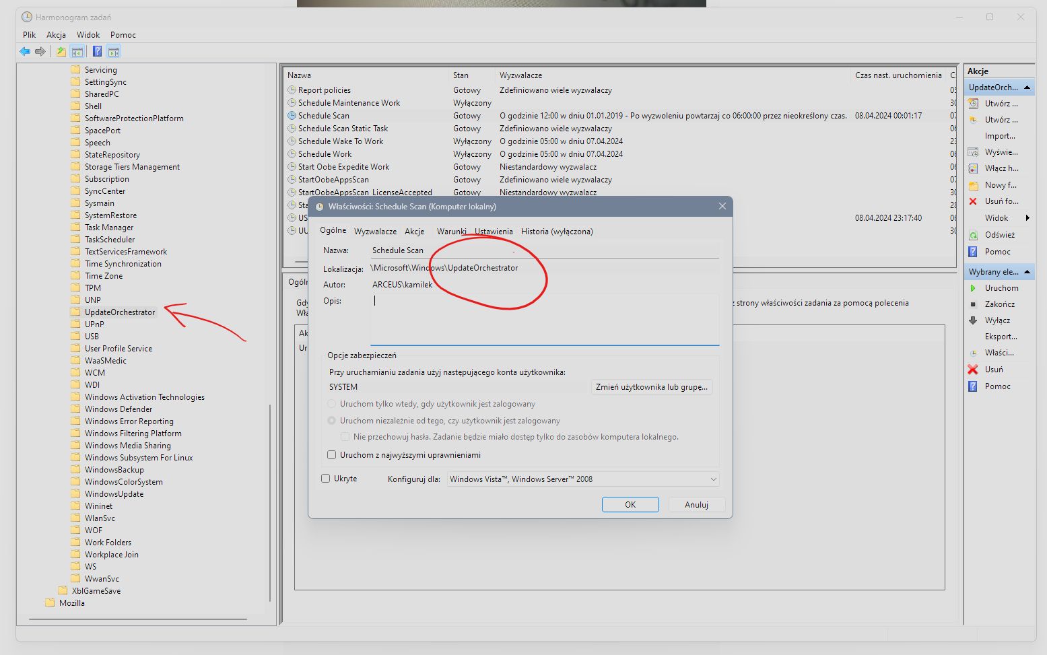Select radio Uruchom tylko wtedy, gdy użytkownik zalogowany
This screenshot has height=655, width=1047.
coord(331,404)
